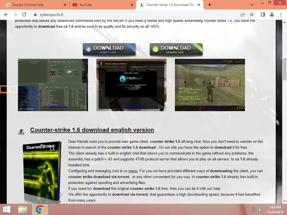The image size is (287, 215).
Task: Click the Google favicon on Help tab
Action: (8, 5)
